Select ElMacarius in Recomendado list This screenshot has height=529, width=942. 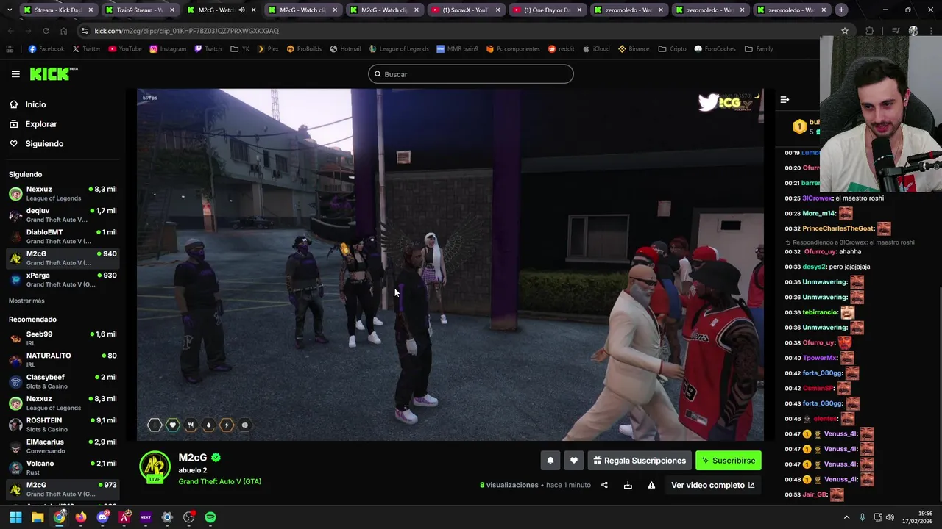coord(63,446)
